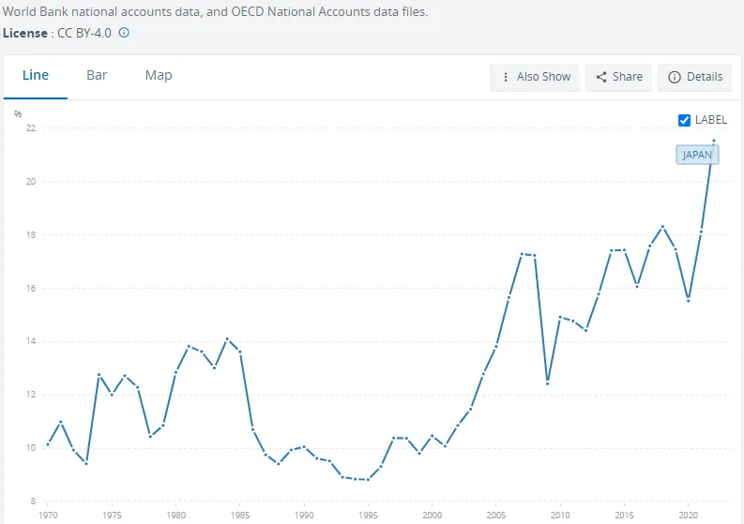Screen dimensions: 744x524
Task: Click the 2016 dip data point
Action: [637, 286]
